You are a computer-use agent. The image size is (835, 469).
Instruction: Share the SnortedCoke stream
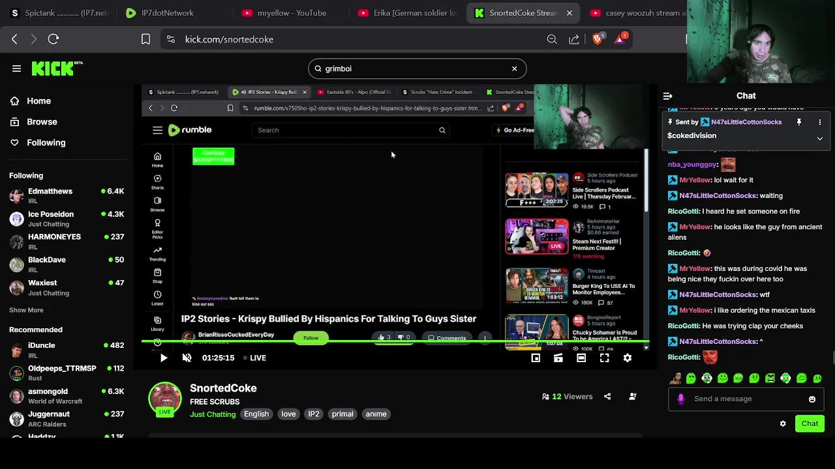pyautogui.click(x=607, y=396)
